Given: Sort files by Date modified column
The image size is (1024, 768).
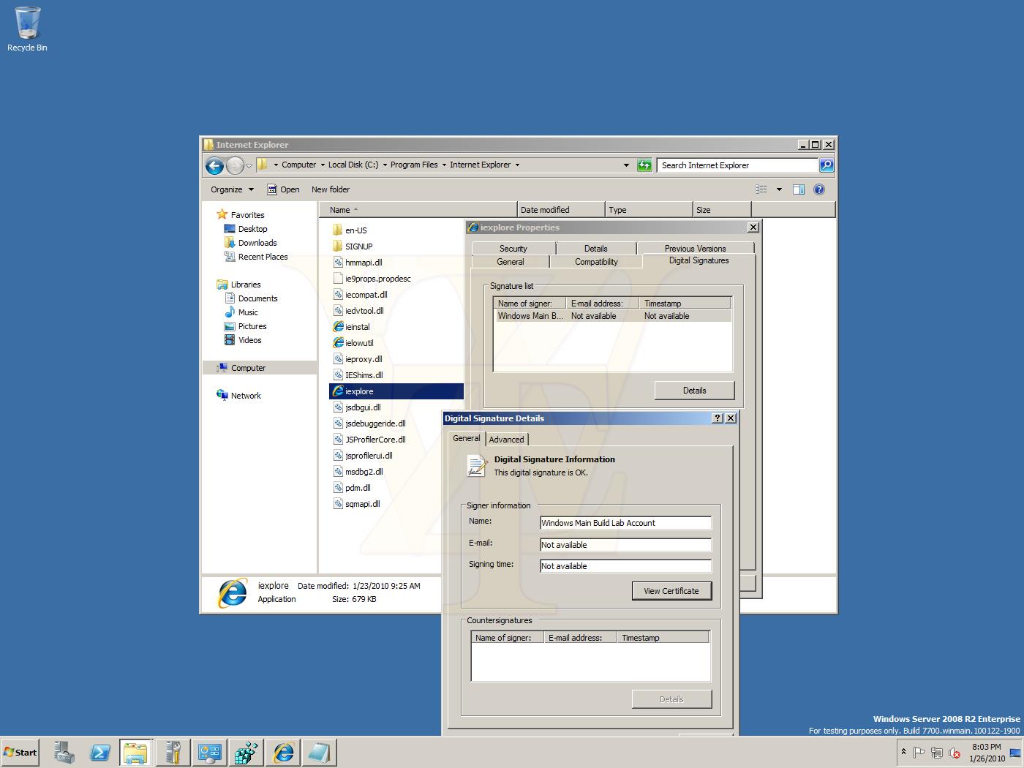Looking at the screenshot, I should click(x=561, y=210).
